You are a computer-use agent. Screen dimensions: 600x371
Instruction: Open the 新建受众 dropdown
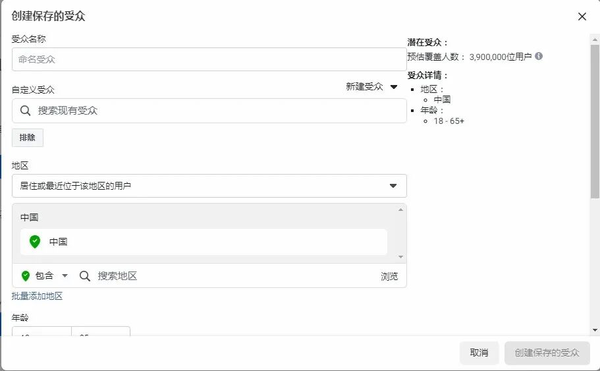coord(371,86)
